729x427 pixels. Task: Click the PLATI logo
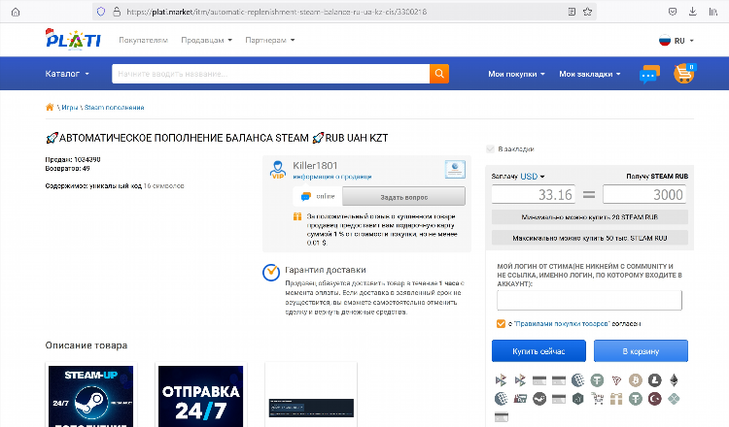click(x=73, y=40)
